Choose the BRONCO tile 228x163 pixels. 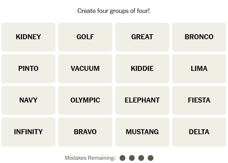(x=199, y=37)
